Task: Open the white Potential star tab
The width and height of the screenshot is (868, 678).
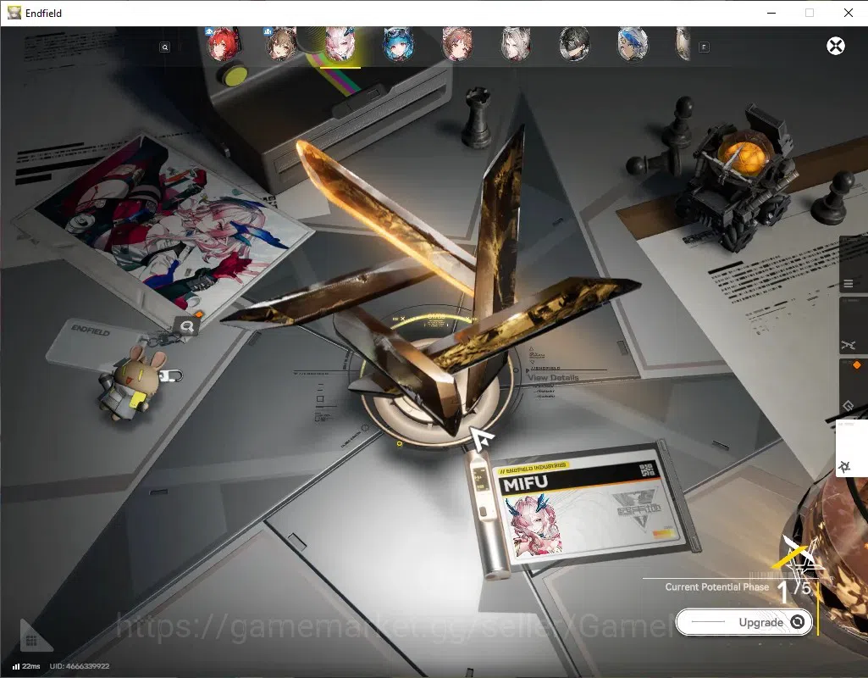Action: 851,448
